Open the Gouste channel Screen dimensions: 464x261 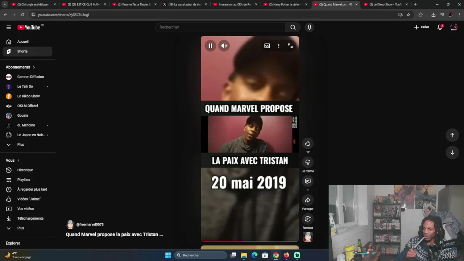click(x=28, y=116)
